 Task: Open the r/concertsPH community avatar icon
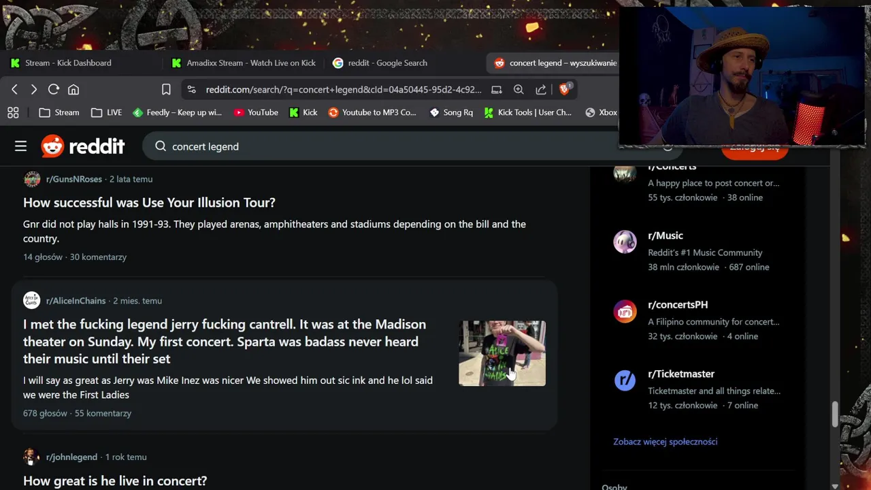[x=625, y=311]
